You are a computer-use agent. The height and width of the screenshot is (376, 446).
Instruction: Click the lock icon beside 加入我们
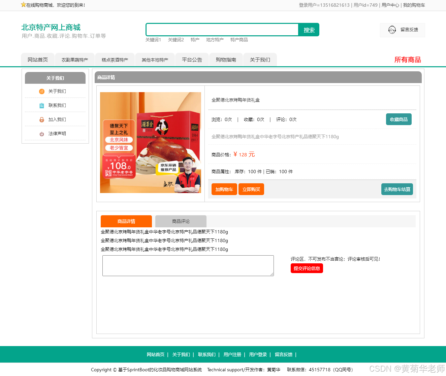click(42, 120)
